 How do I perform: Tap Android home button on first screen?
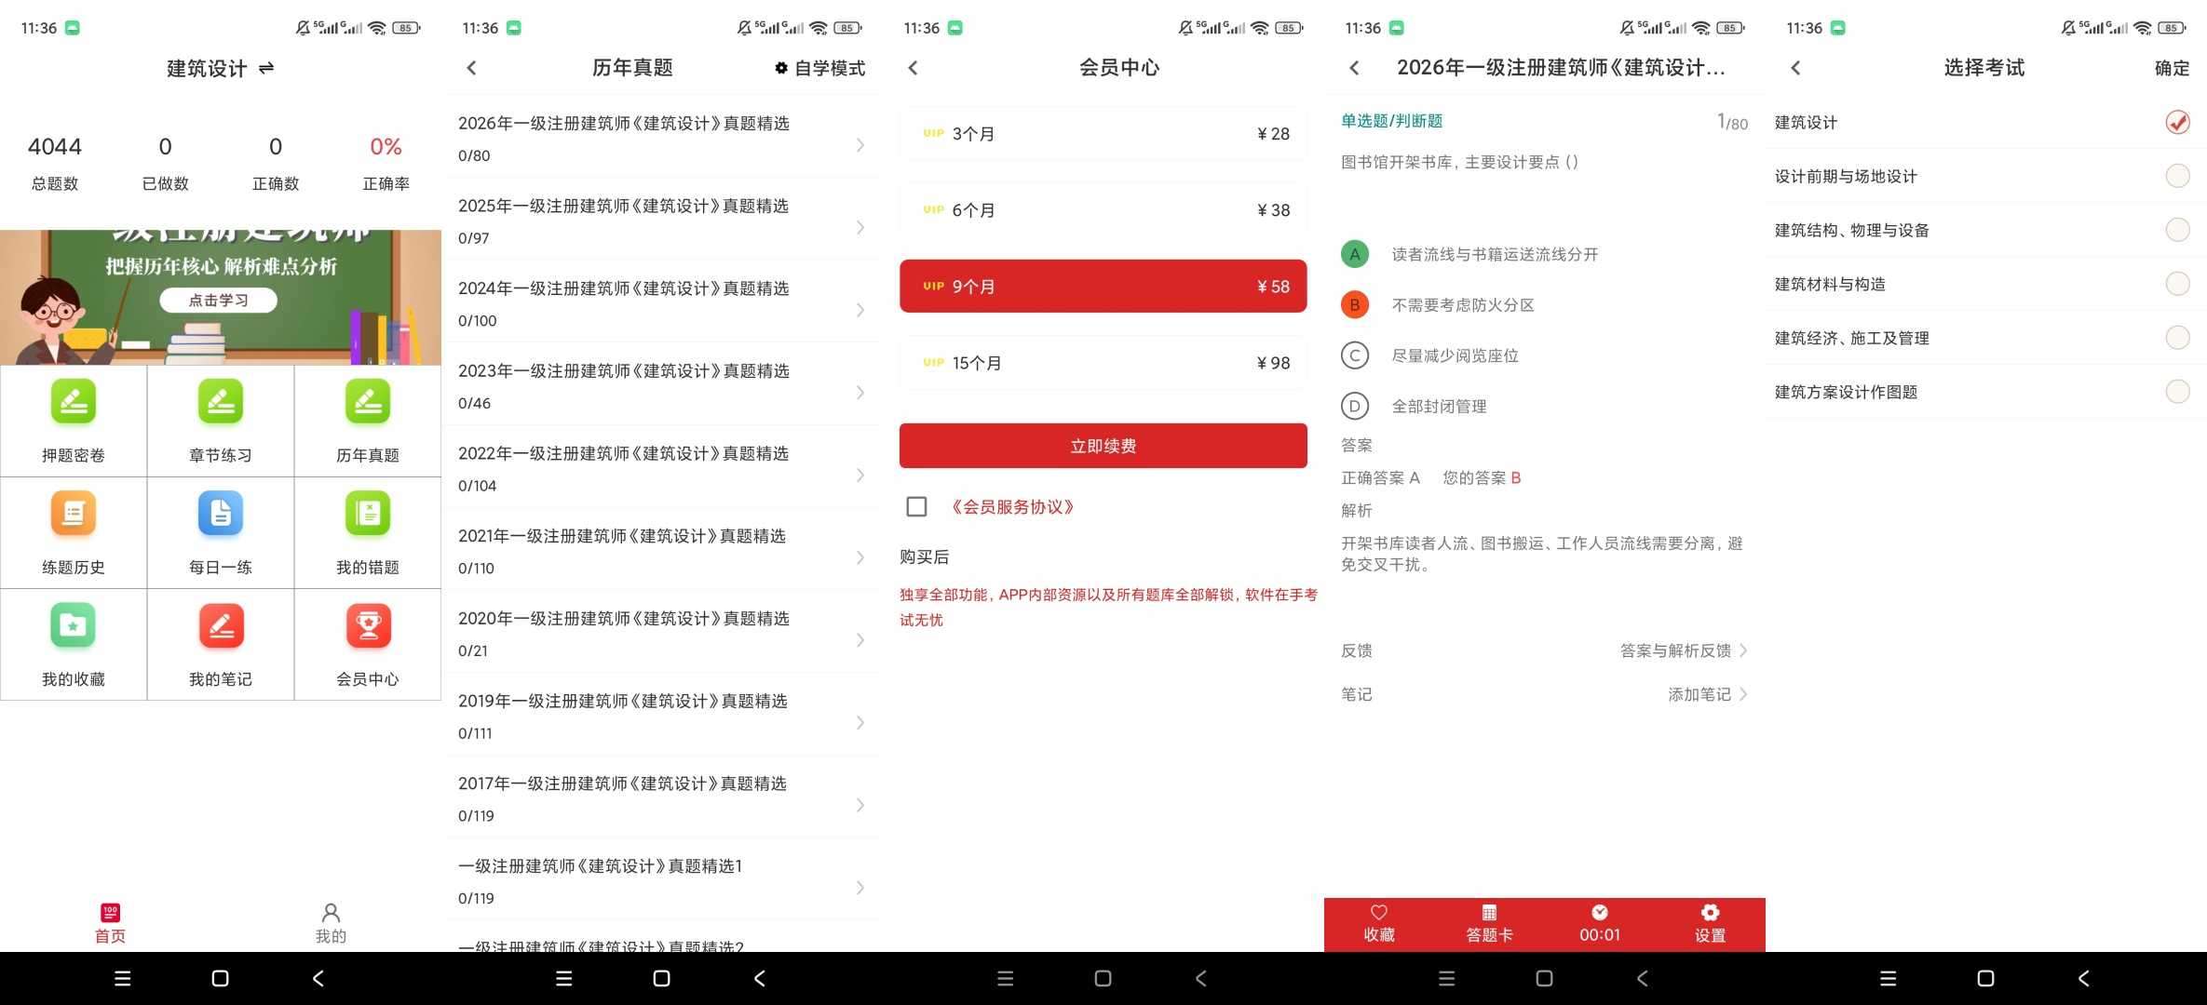(220, 978)
